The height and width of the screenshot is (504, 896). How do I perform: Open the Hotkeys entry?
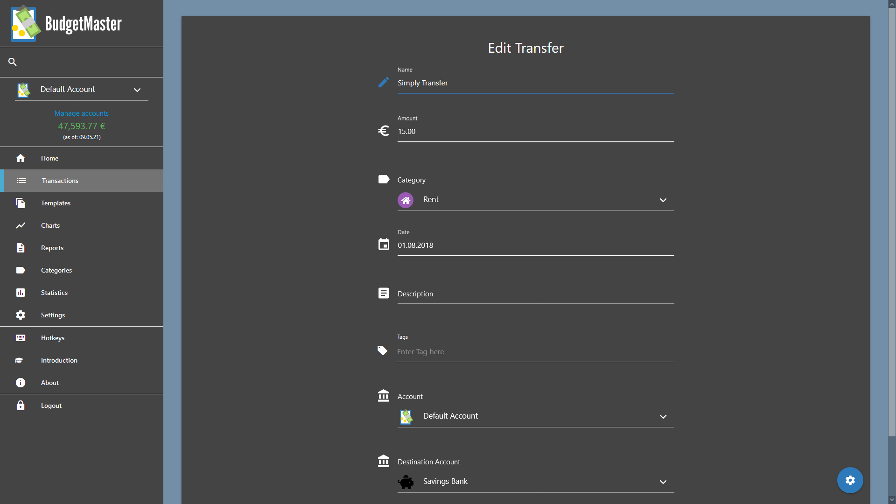click(82, 338)
